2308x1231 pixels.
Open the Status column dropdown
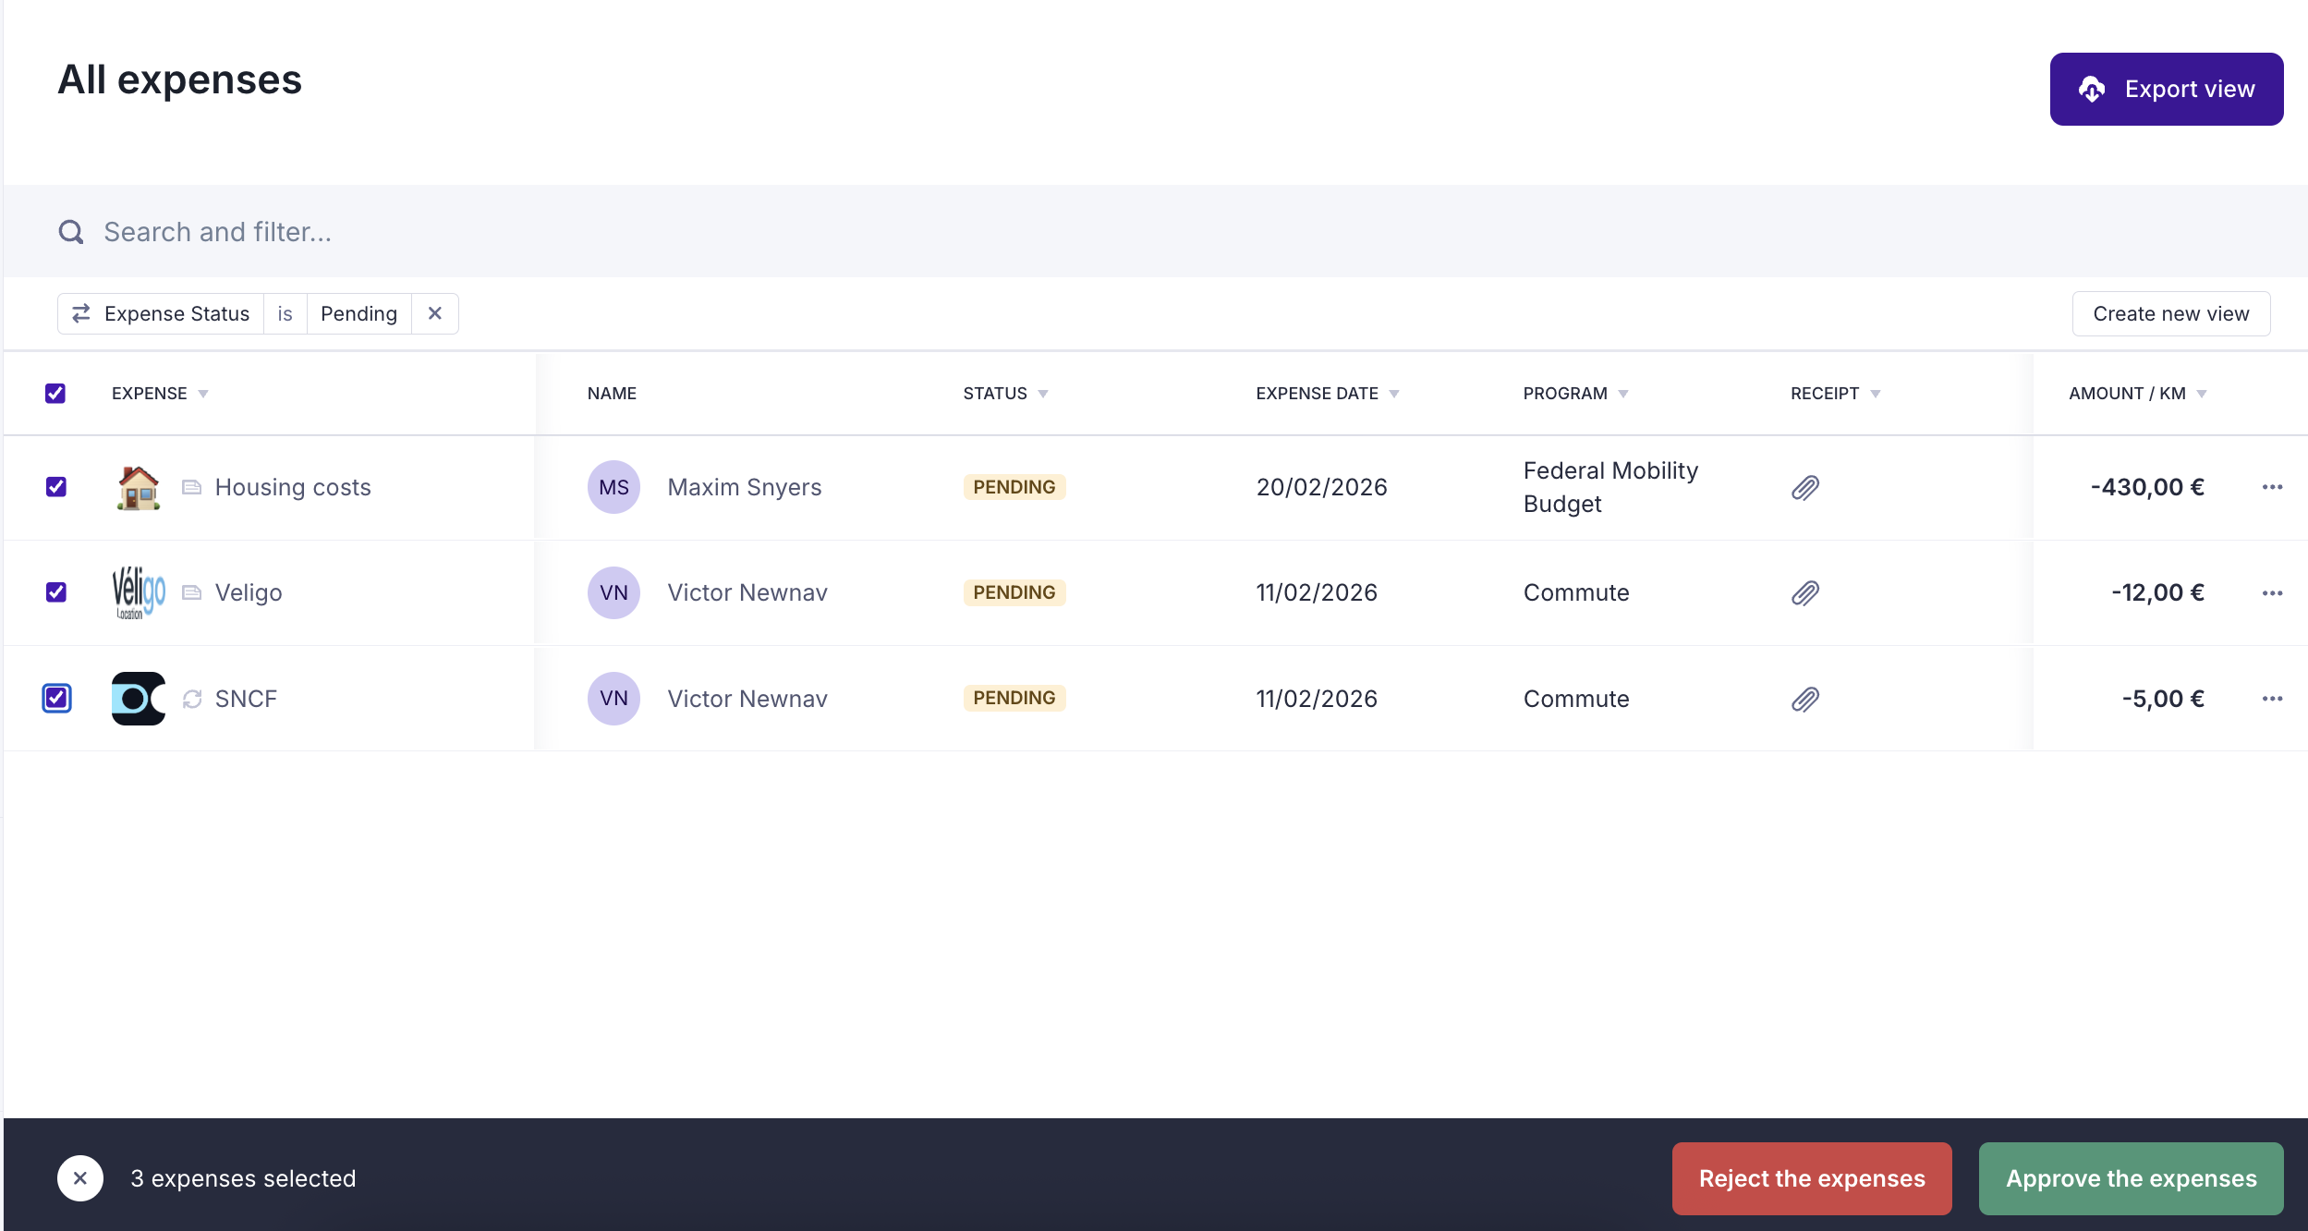[x=1043, y=394]
